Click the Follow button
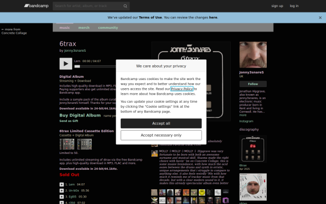Screen dimensions: 326x204 (x=253, y=84)
